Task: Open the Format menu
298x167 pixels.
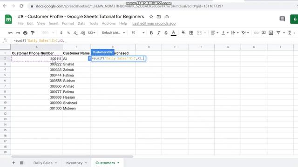Action: tap(68, 24)
